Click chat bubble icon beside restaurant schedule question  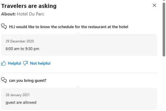pos(4,26)
